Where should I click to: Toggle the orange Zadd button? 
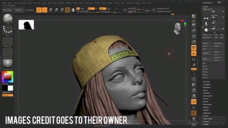pos(103,9)
